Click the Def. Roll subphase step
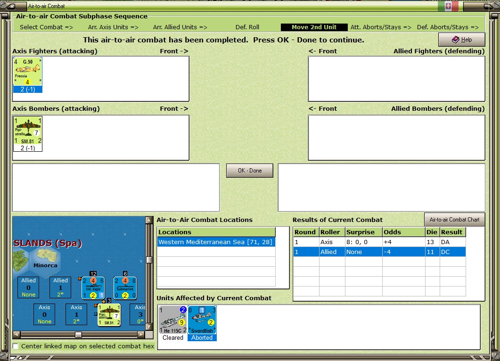500x361 pixels. (x=247, y=27)
